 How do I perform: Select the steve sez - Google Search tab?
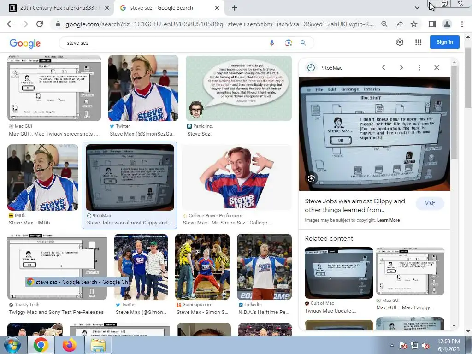pyautogui.click(x=169, y=8)
